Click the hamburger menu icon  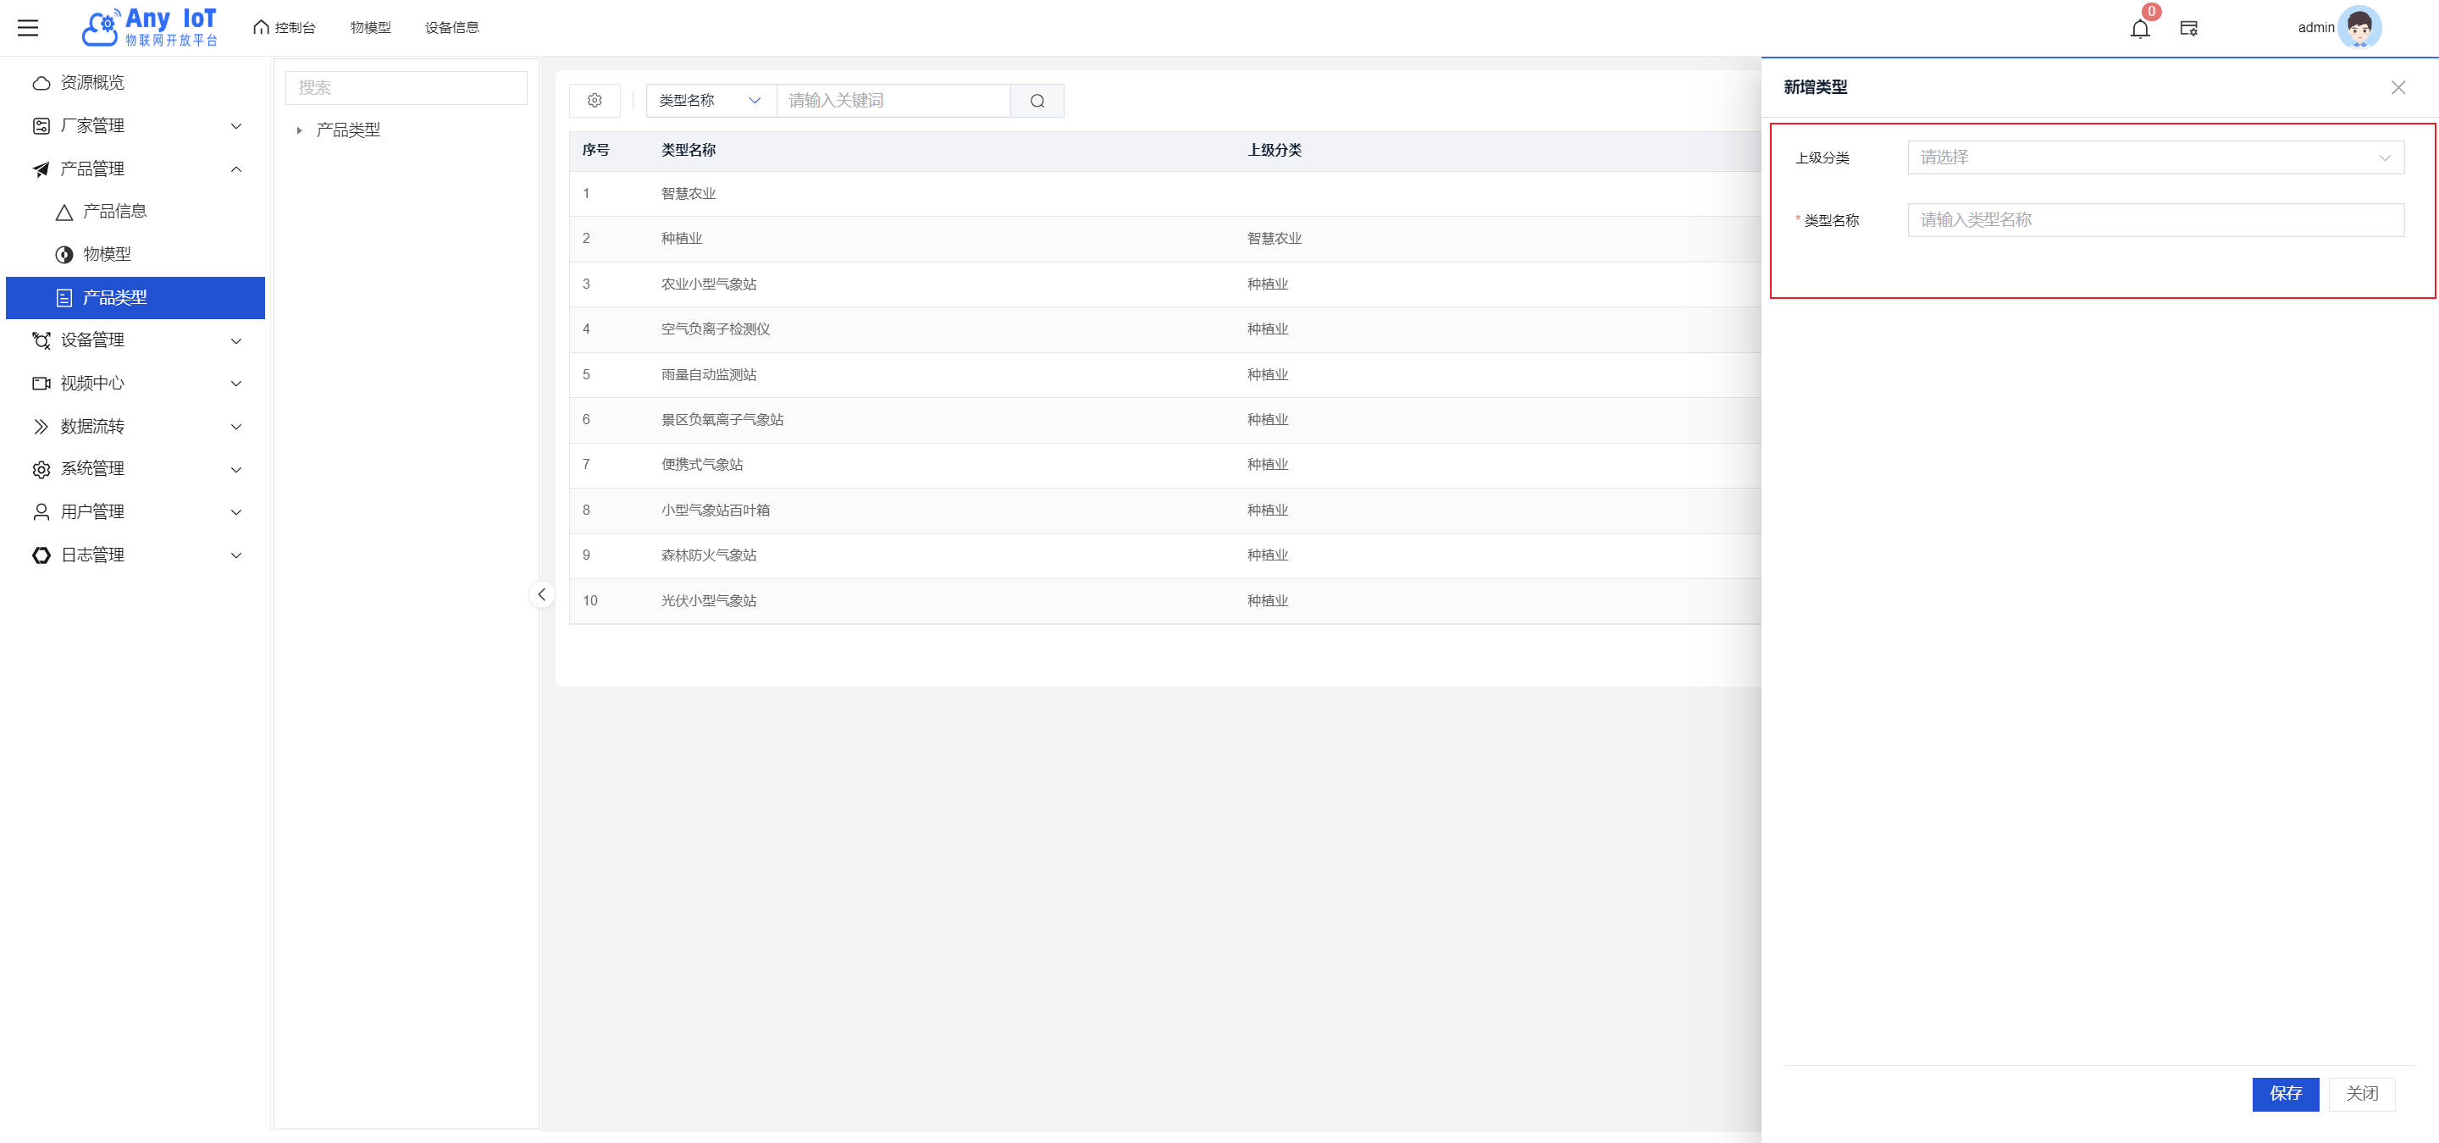coord(29,27)
